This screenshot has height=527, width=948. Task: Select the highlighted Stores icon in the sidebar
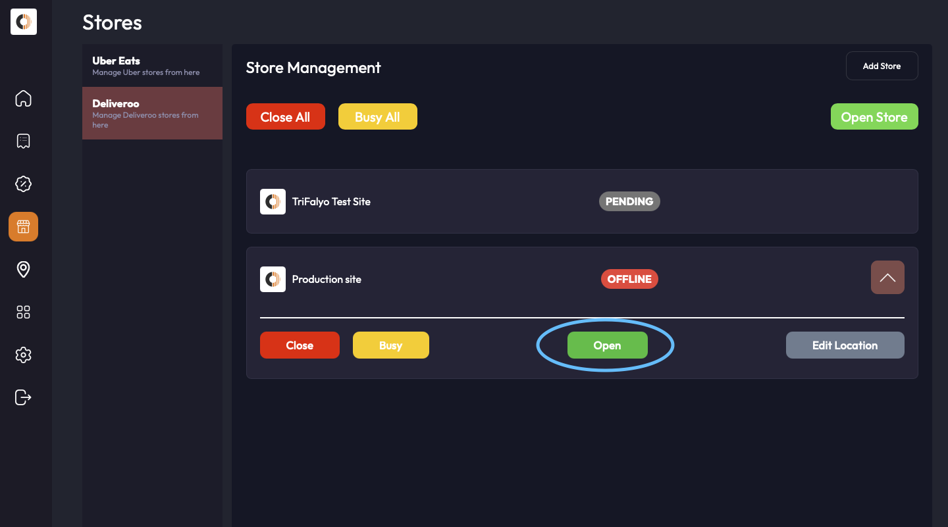[23, 226]
